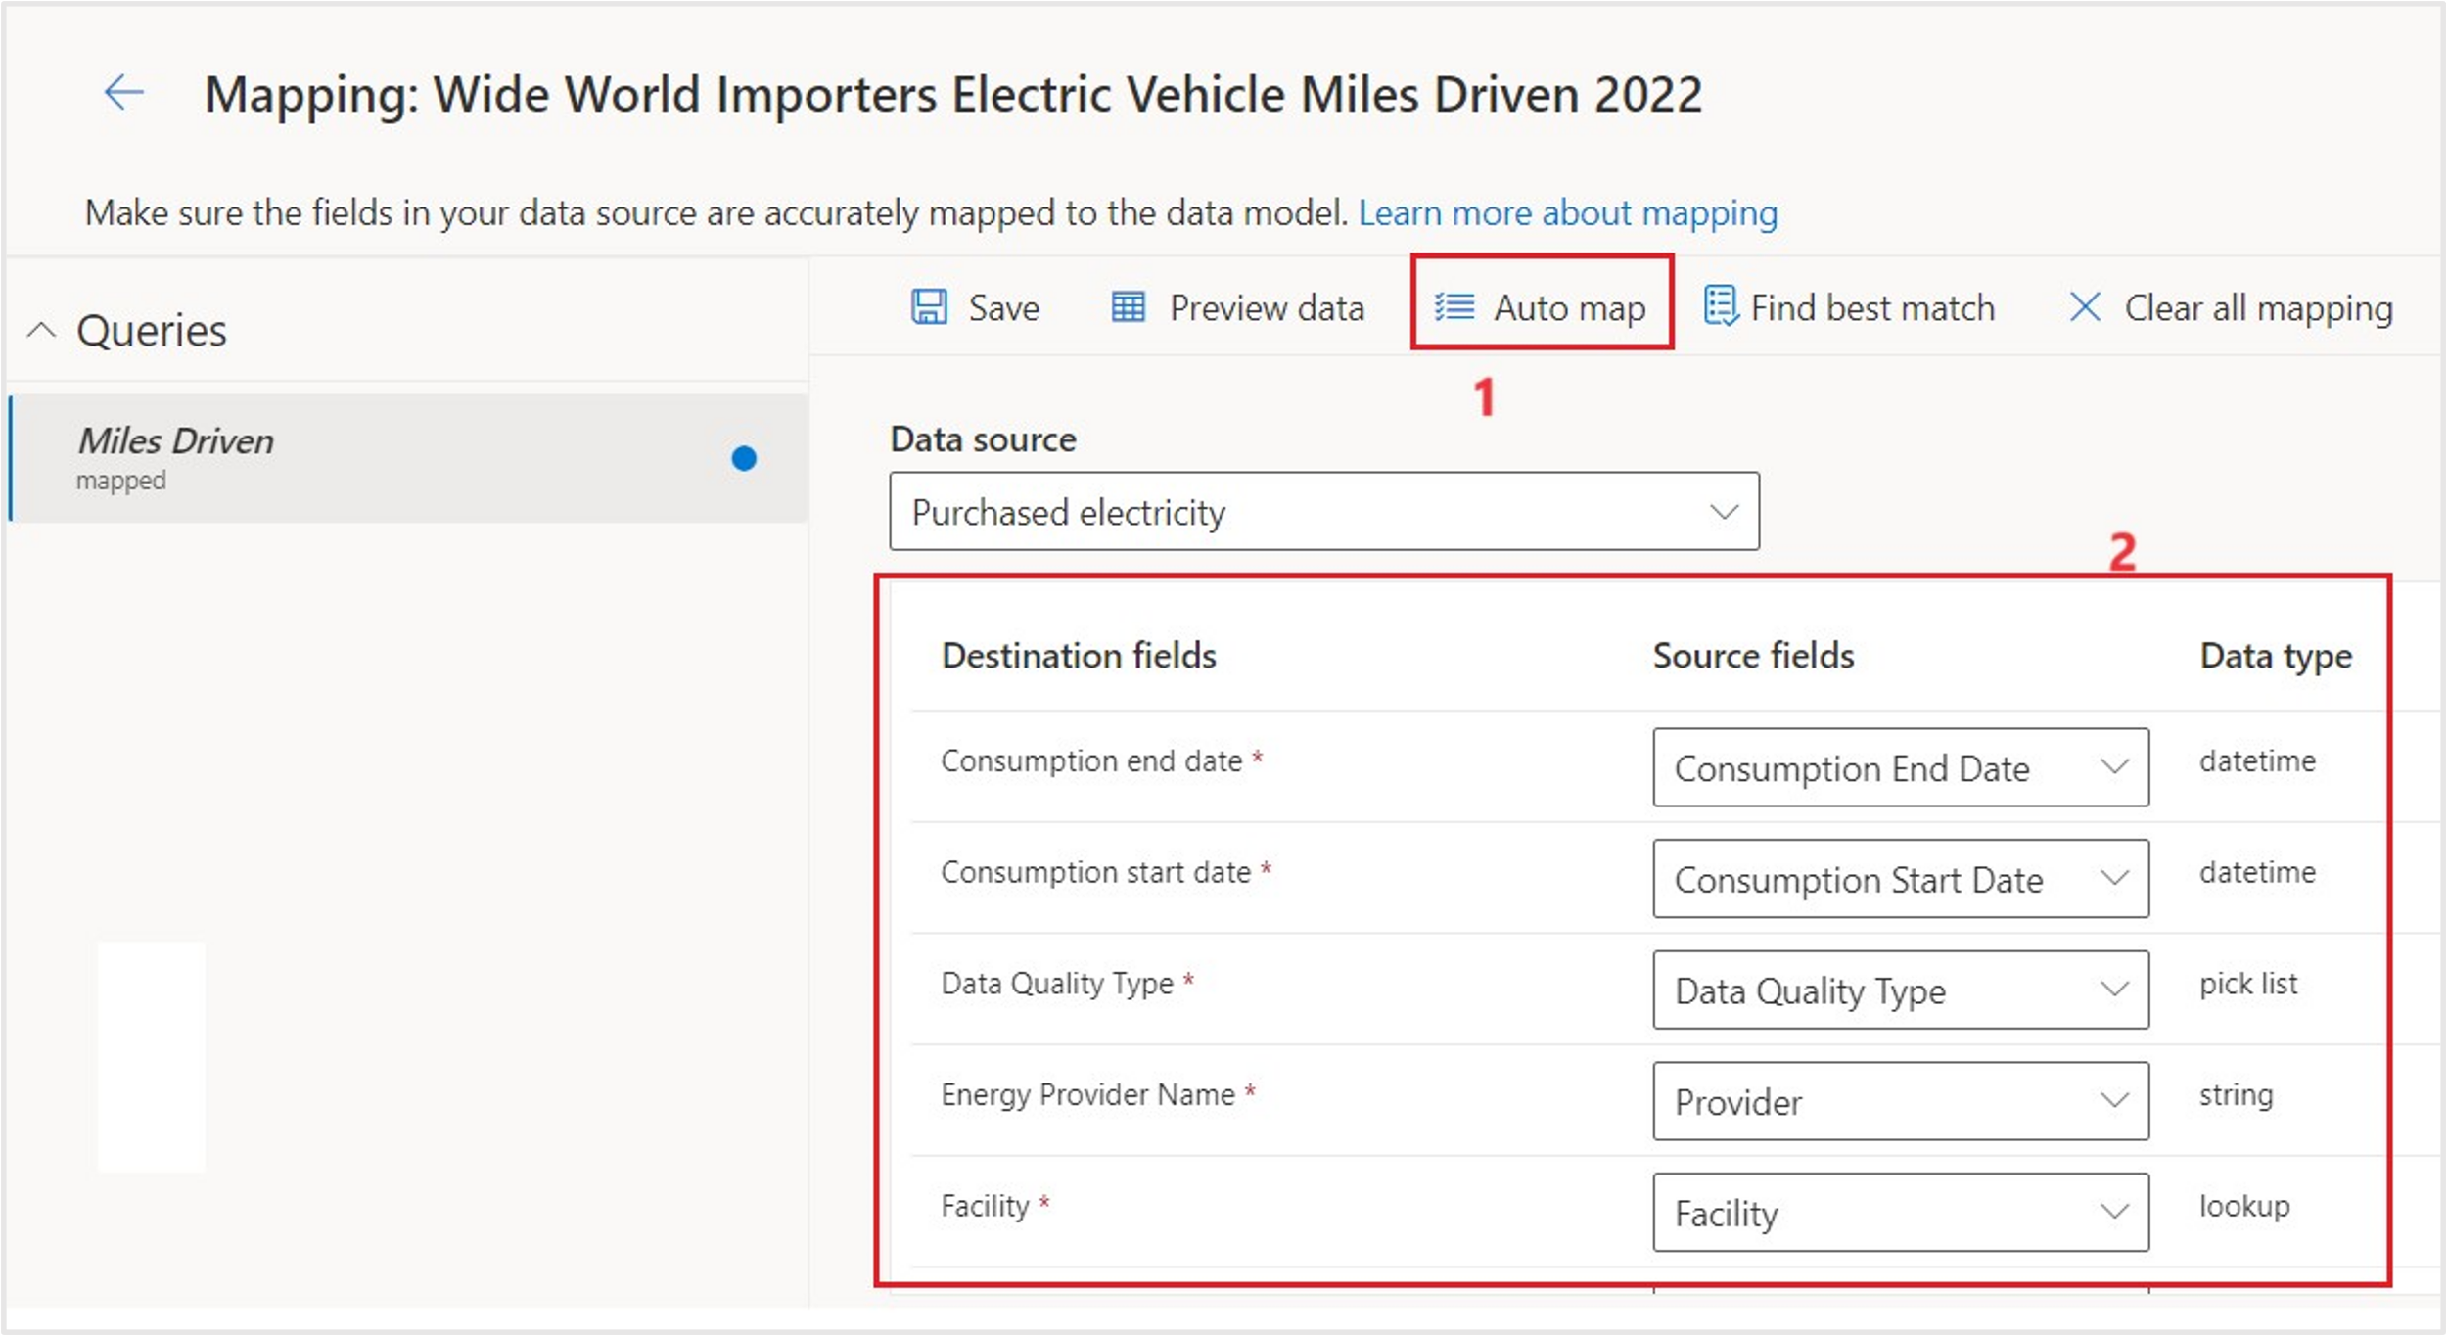Click the Auto map list icon
Viewport: 2447px width, 1336px height.
coord(1454,307)
